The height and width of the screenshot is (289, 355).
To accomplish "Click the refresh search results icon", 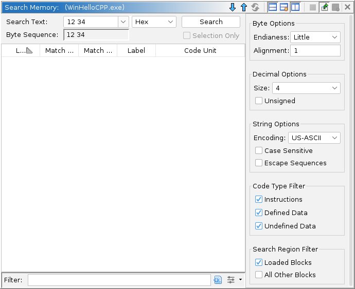I will pos(255,7).
